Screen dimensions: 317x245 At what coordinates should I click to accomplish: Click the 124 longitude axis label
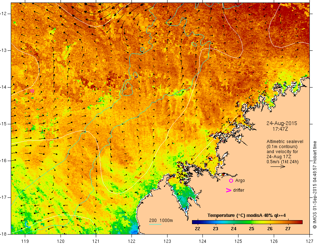click(x=203, y=241)
